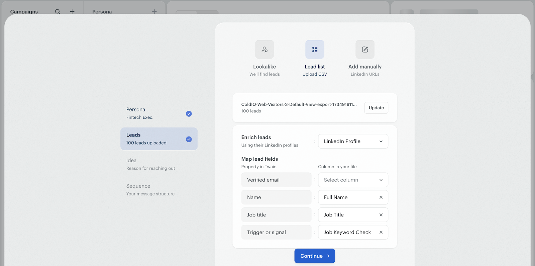Image resolution: width=535 pixels, height=266 pixels.
Task: Add a new campaign with the plus icon
Action: (x=72, y=12)
